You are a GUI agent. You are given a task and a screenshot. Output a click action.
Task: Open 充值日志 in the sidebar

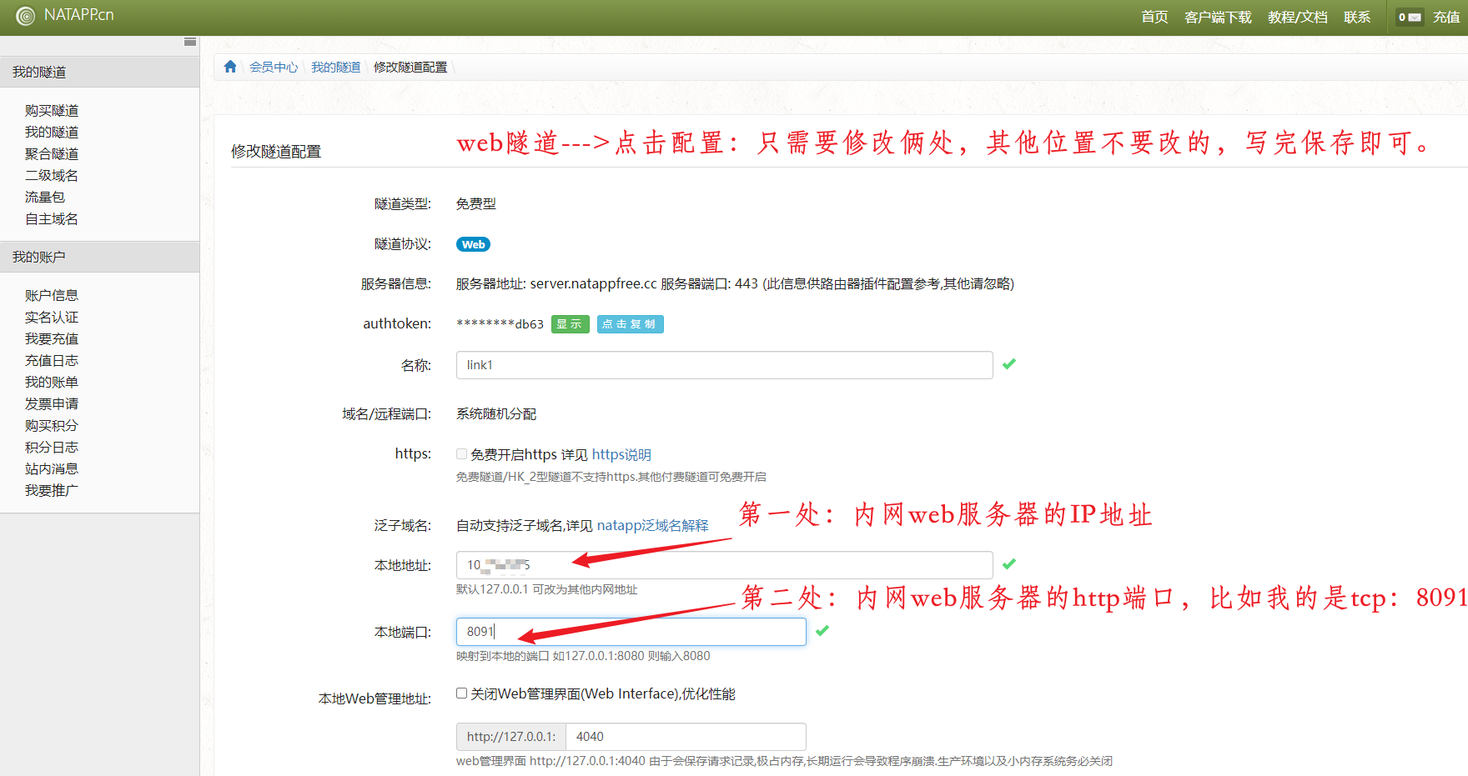pos(52,360)
